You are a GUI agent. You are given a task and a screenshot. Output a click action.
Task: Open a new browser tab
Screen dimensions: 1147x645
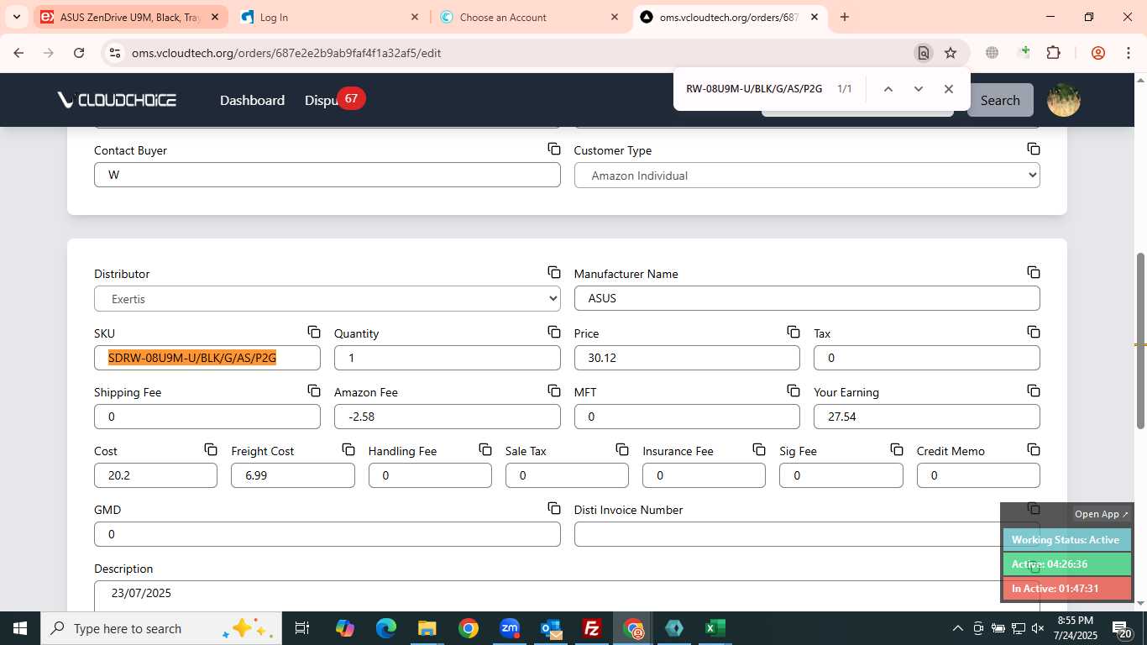tap(845, 17)
